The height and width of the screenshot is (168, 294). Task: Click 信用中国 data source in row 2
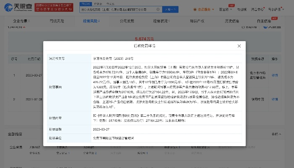[257, 99]
